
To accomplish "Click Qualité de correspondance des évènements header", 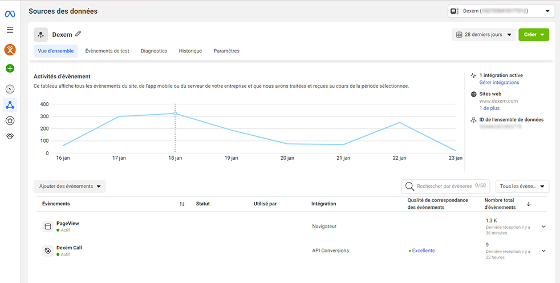I will click(x=438, y=204).
